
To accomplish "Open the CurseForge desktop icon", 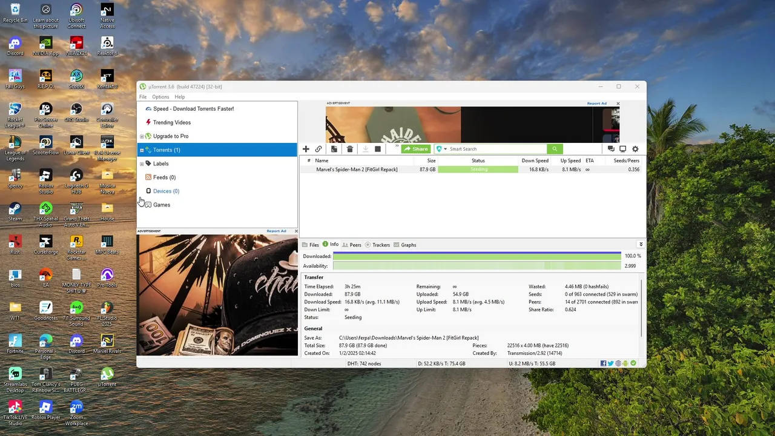I will coord(45,245).
